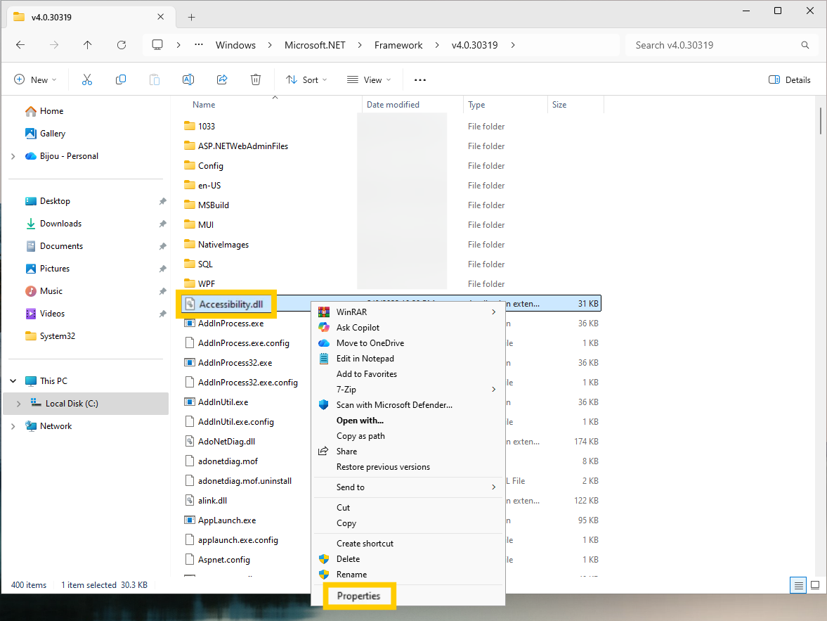This screenshot has height=621, width=827.
Task: Click the Microsoft.NET breadcrumb
Action: point(315,45)
